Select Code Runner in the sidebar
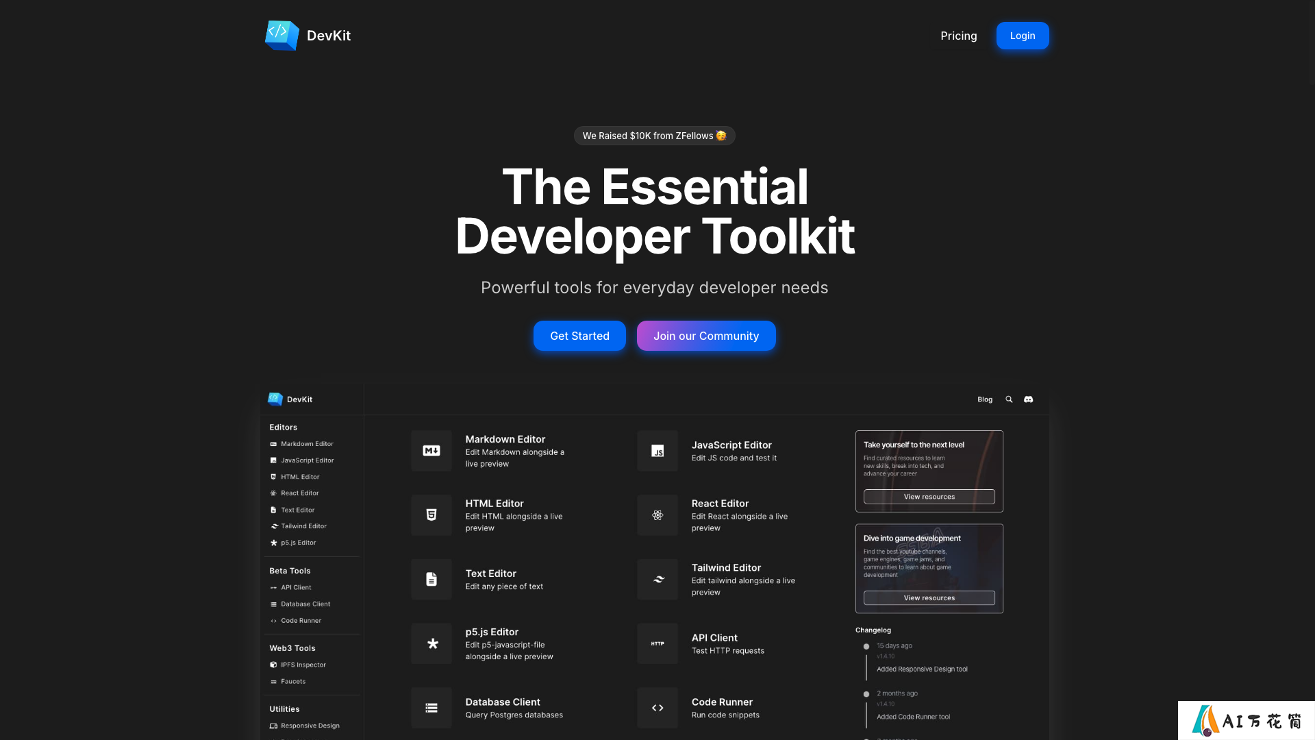The width and height of the screenshot is (1315, 740). tap(296, 621)
